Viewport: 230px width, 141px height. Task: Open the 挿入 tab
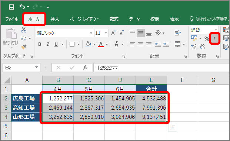pyautogui.click(x=54, y=19)
